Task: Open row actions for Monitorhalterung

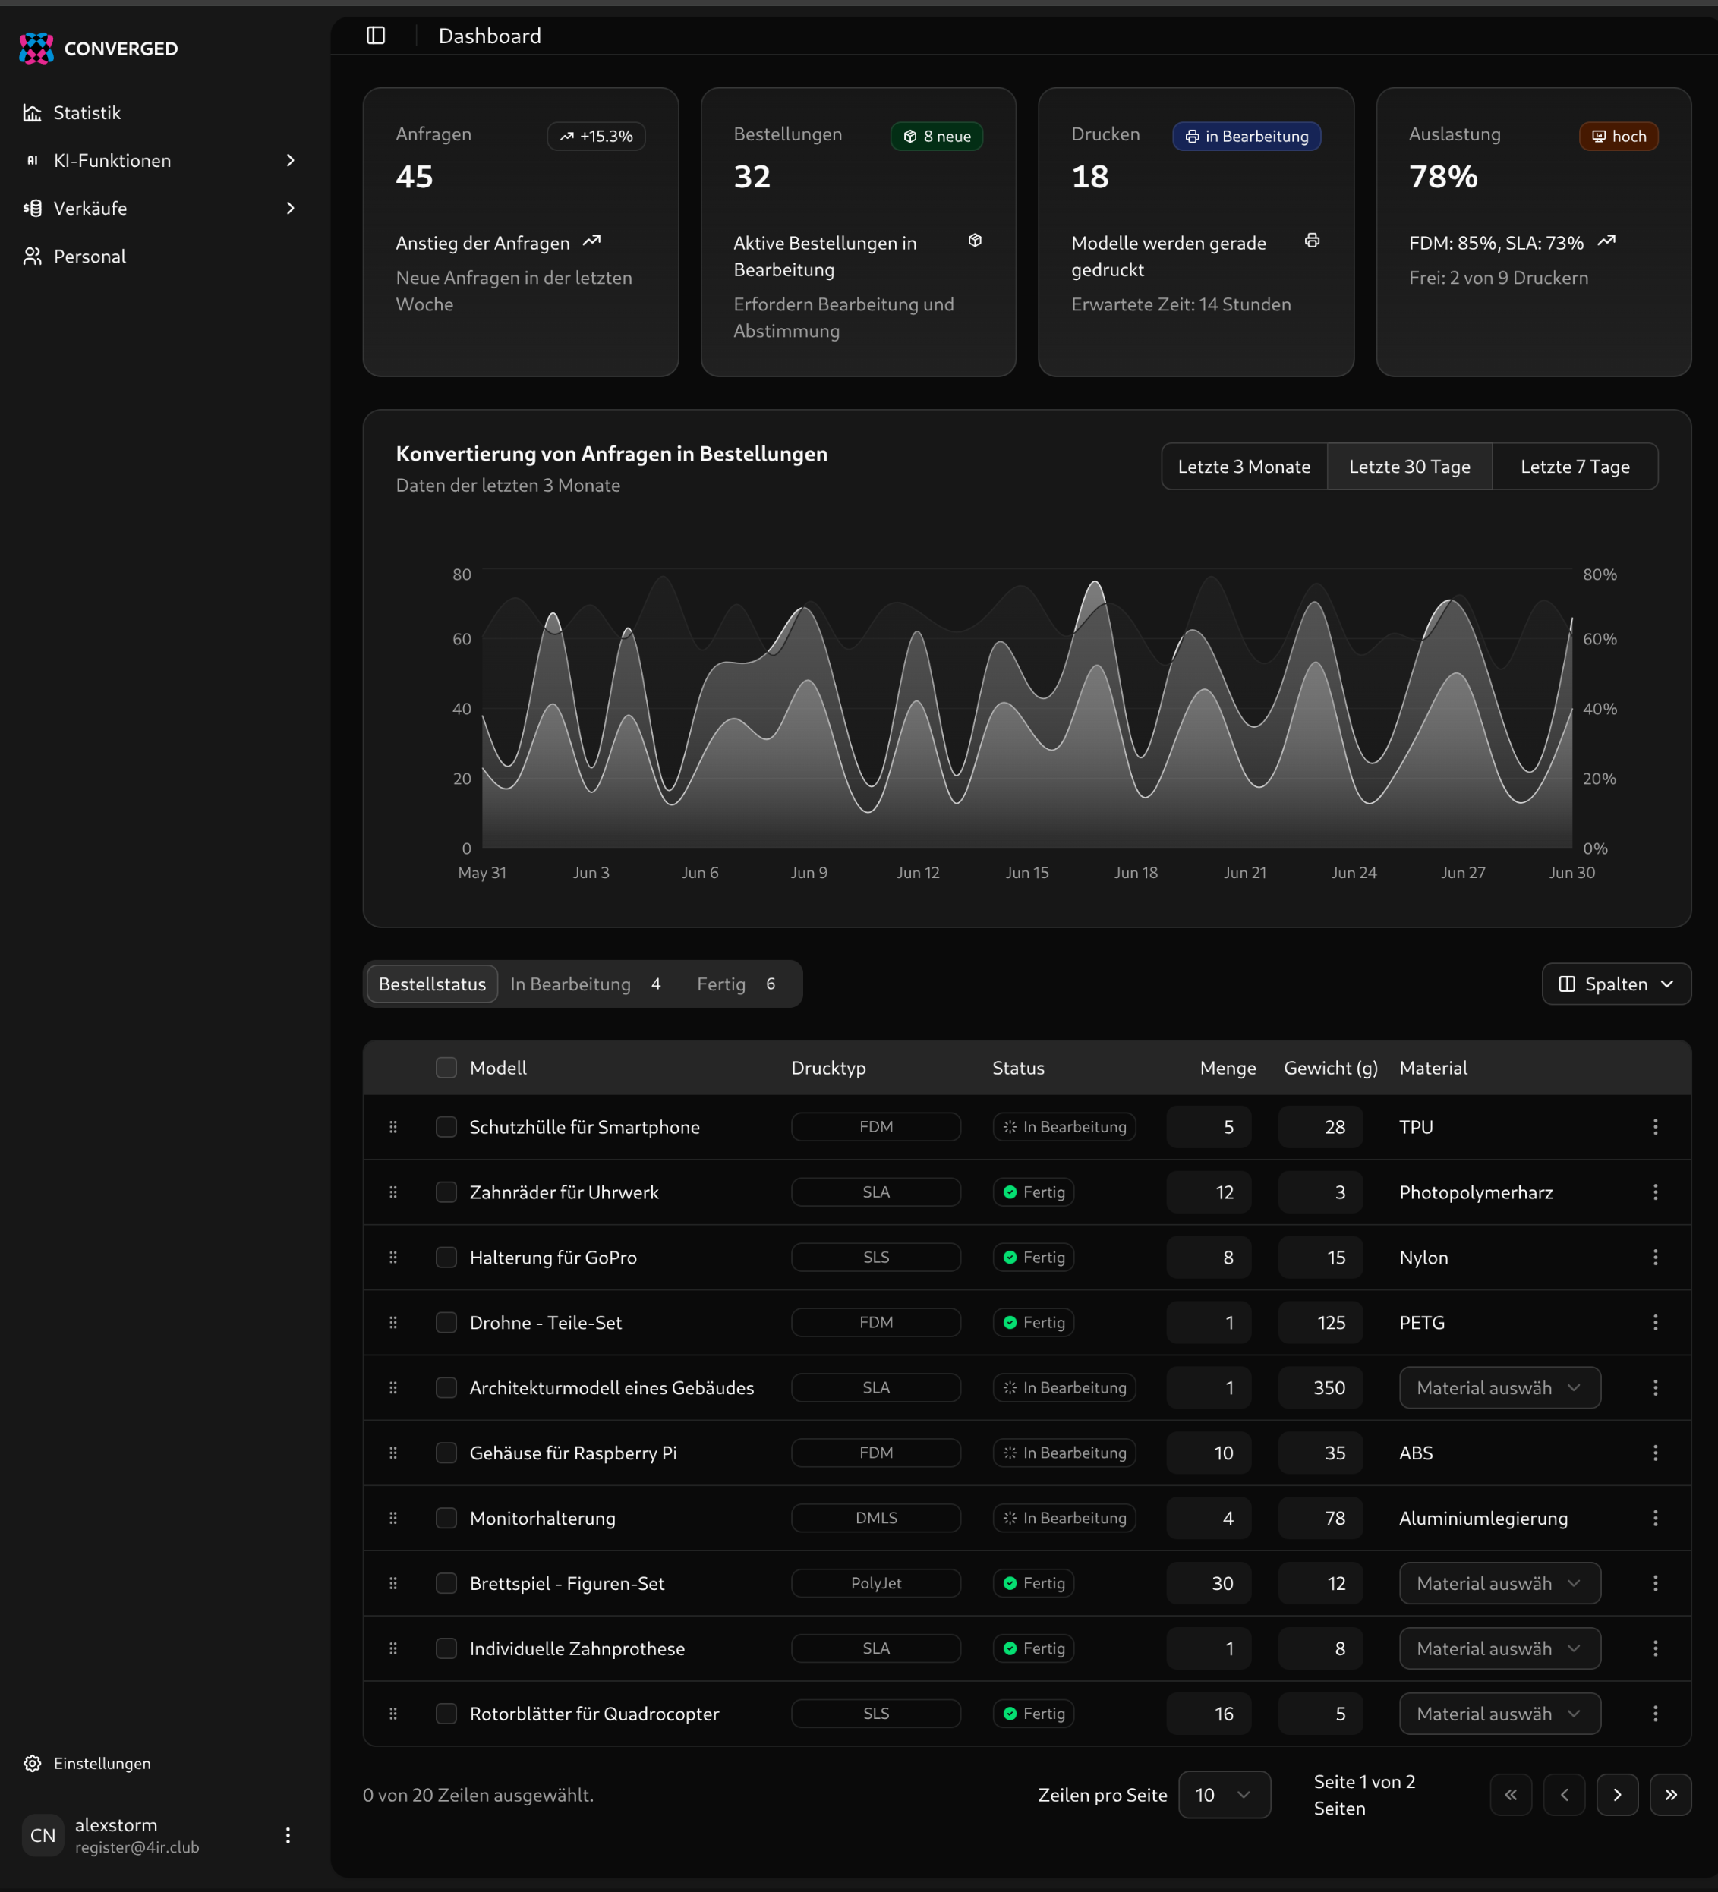Action: pos(1655,1518)
